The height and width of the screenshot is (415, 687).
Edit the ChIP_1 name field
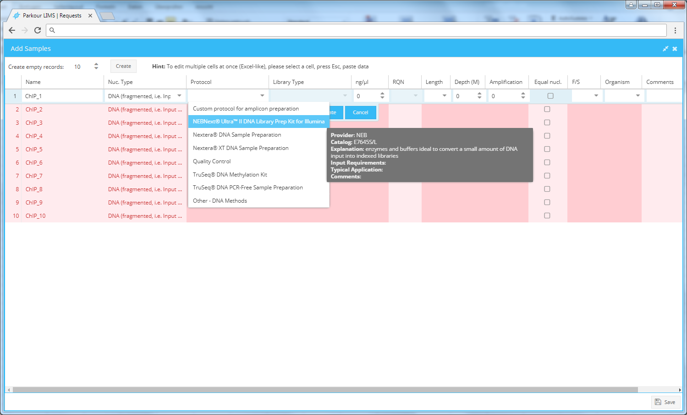point(63,96)
